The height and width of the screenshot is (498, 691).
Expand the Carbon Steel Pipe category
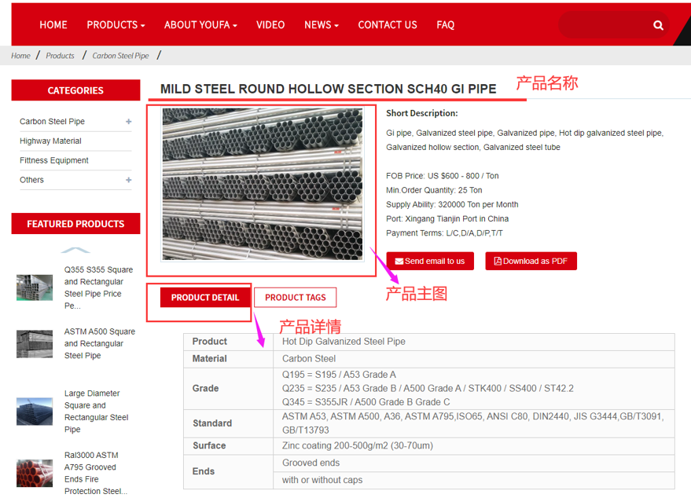(128, 122)
